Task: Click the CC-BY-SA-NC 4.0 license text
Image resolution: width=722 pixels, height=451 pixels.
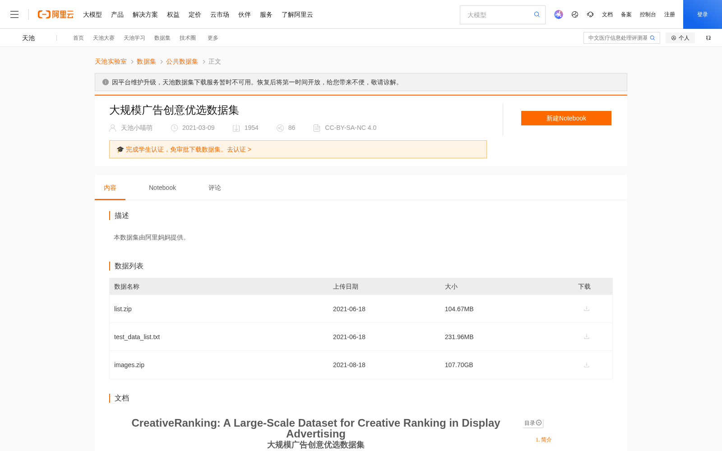Action: [351, 128]
